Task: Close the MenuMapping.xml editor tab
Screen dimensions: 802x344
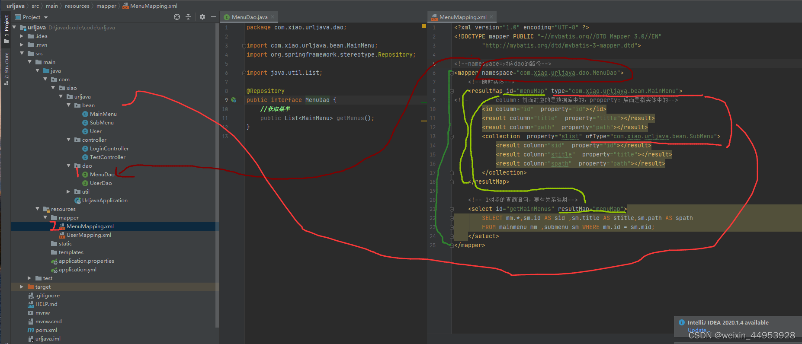Action: pyautogui.click(x=491, y=17)
